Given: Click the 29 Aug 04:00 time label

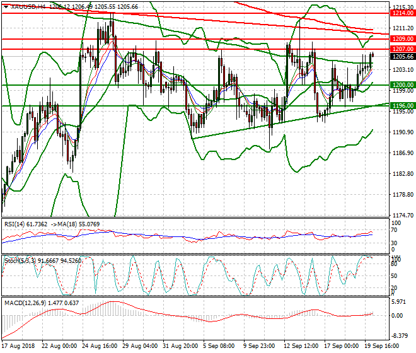Looking at the screenshot, I should (140, 346).
